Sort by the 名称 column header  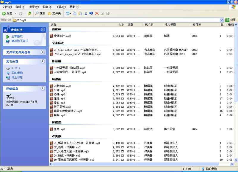76,25
